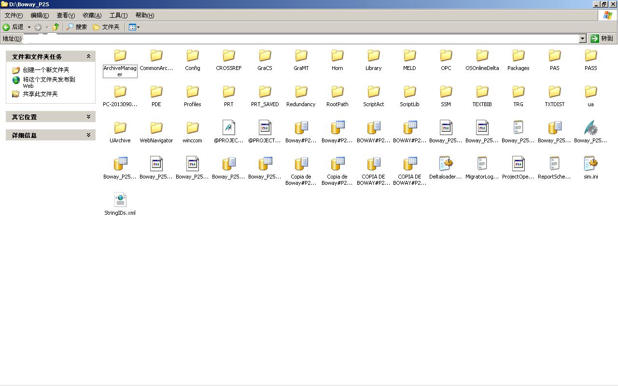Go back with the 后退 button
618x386 pixels.
tap(13, 27)
